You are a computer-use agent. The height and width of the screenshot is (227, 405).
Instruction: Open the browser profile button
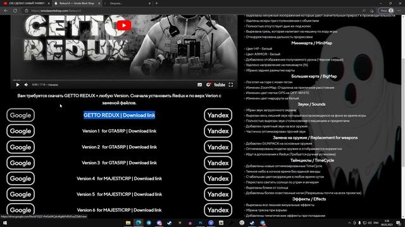pyautogui.click(x=386, y=11)
